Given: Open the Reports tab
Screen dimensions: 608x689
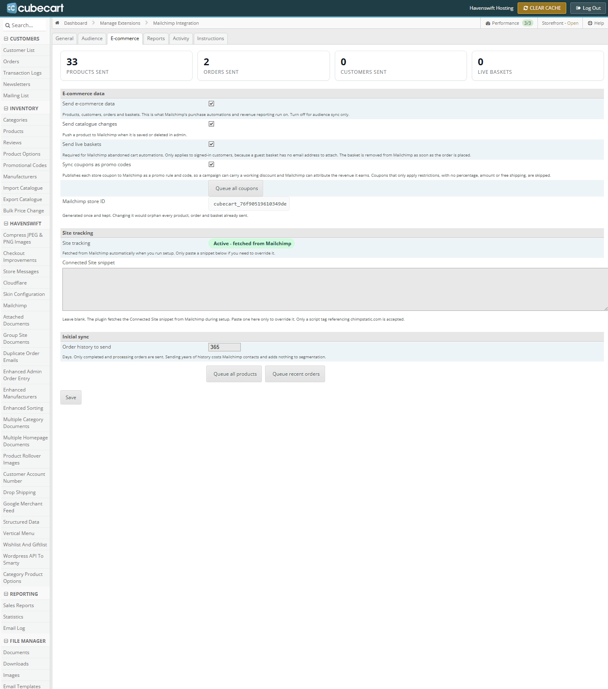Looking at the screenshot, I should (x=156, y=39).
